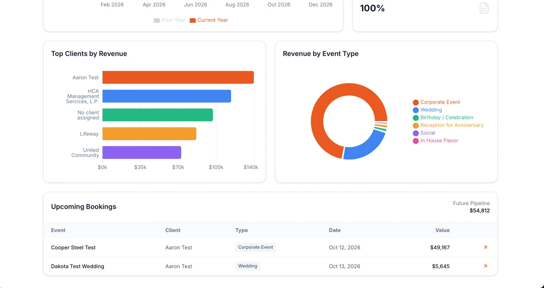
Task: Click the Date column header
Action: pyautogui.click(x=335, y=230)
